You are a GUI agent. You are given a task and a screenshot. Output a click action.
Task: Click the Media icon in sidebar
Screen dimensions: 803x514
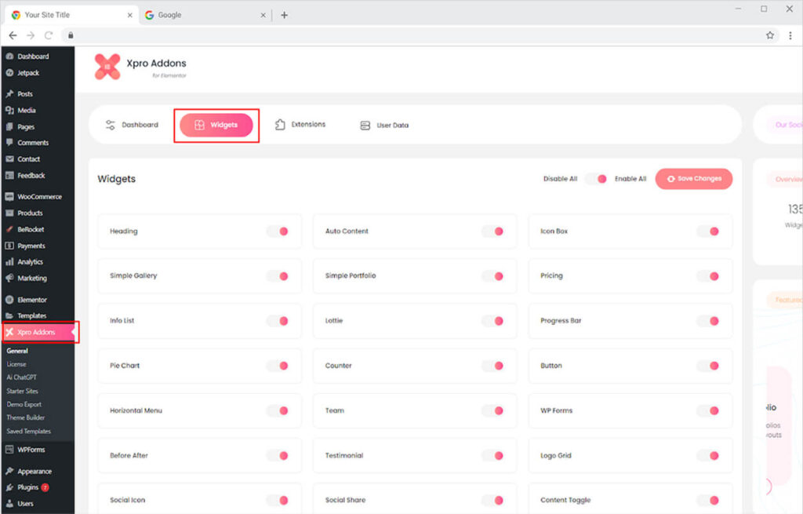(9, 110)
